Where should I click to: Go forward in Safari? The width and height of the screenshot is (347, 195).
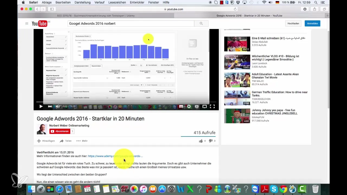[43, 9]
